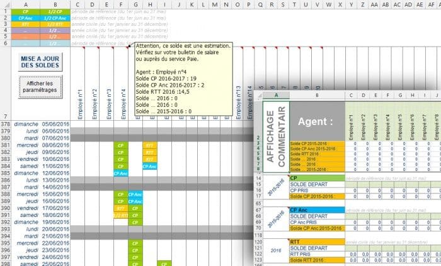Click the green CP section header in row 14

(x=318, y=178)
